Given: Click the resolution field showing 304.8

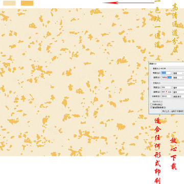Looking at the screenshot, I should [x=166, y=96].
